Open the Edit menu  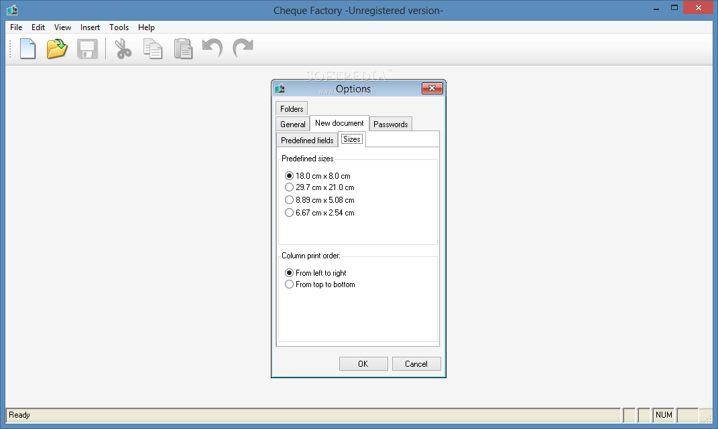coord(38,27)
